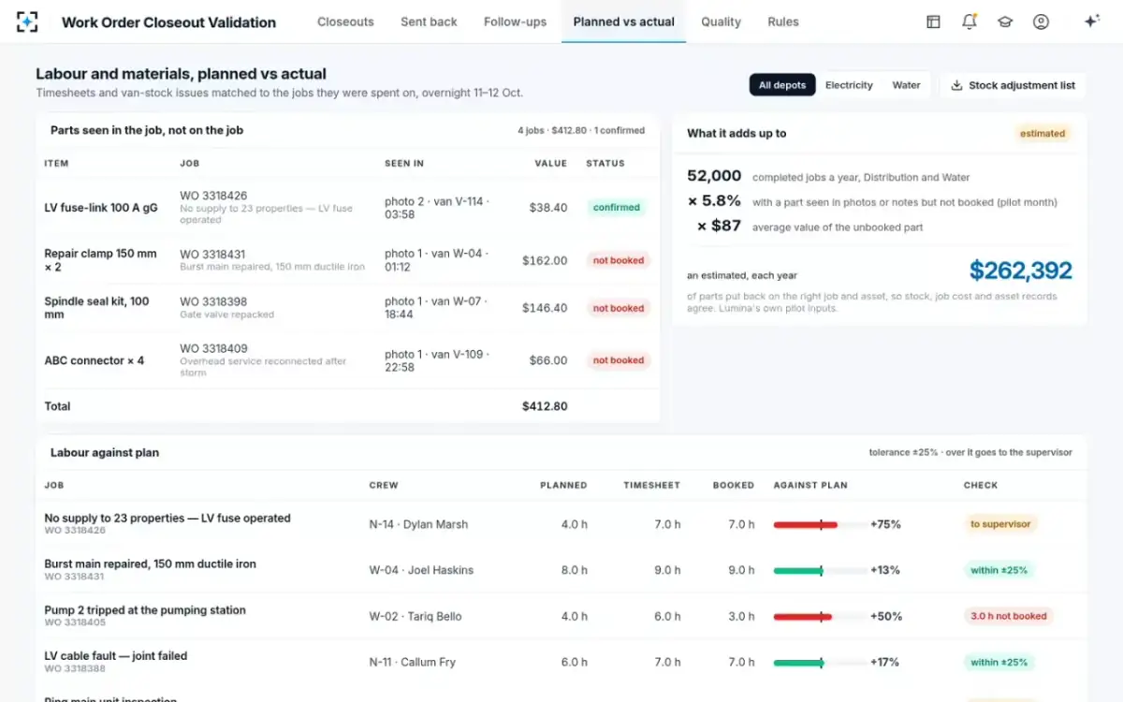Click photo 1 · van V-109 cell

437,360
